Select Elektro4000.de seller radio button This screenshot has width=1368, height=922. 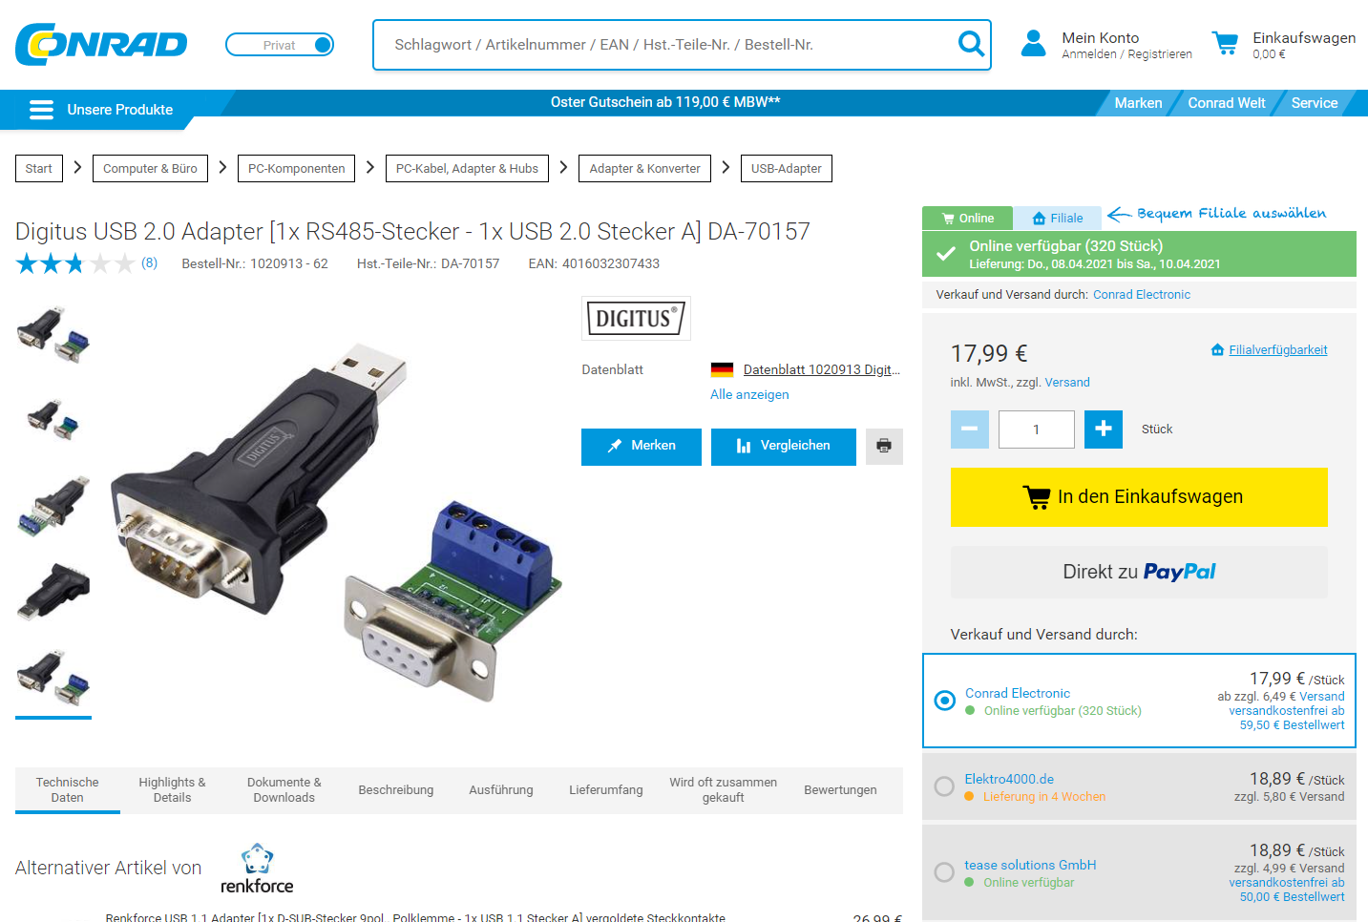coord(944,786)
